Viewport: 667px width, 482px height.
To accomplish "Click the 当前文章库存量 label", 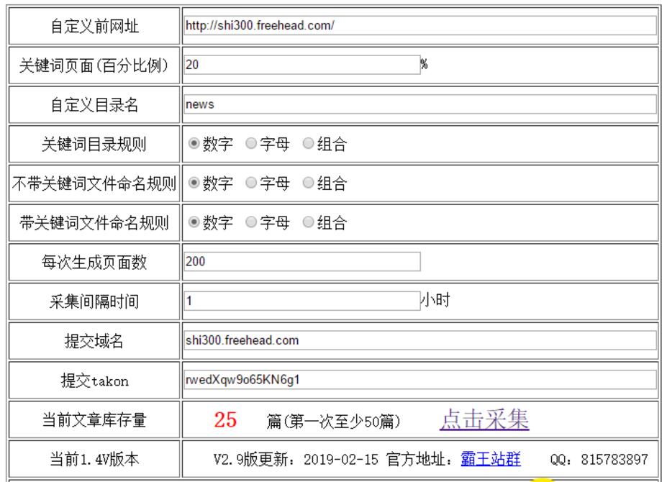I will pos(94,420).
